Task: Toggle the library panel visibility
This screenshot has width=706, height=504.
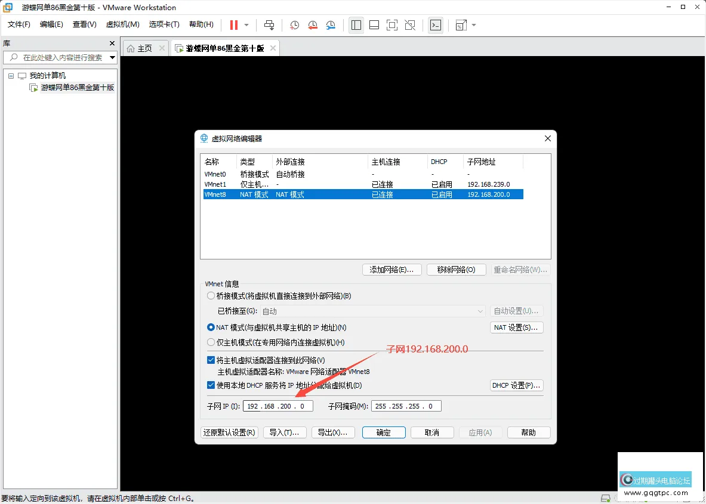Action: 356,25
